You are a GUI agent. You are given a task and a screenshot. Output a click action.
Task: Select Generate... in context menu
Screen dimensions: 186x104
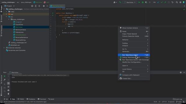[134, 51]
